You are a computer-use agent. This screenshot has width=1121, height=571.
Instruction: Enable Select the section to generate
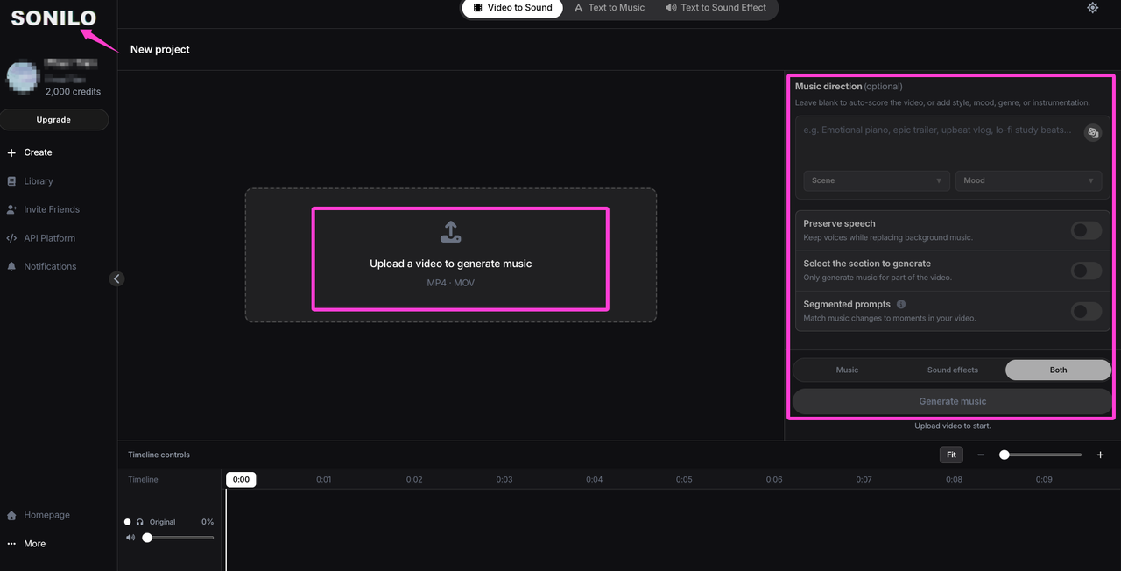pyautogui.click(x=1086, y=271)
